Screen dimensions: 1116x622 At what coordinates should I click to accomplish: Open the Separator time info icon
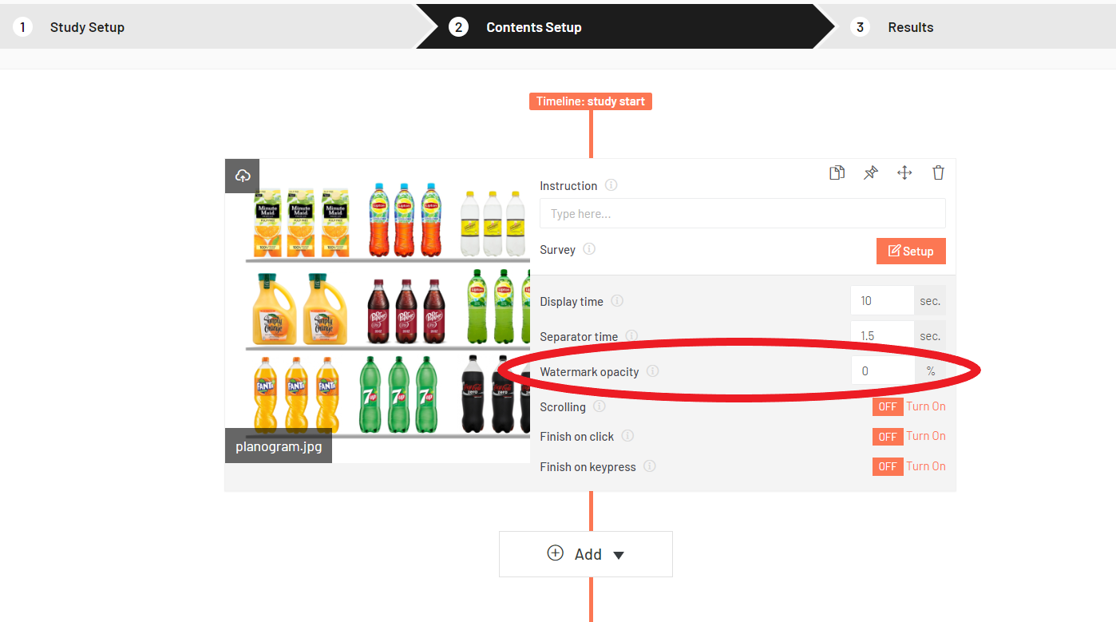631,336
